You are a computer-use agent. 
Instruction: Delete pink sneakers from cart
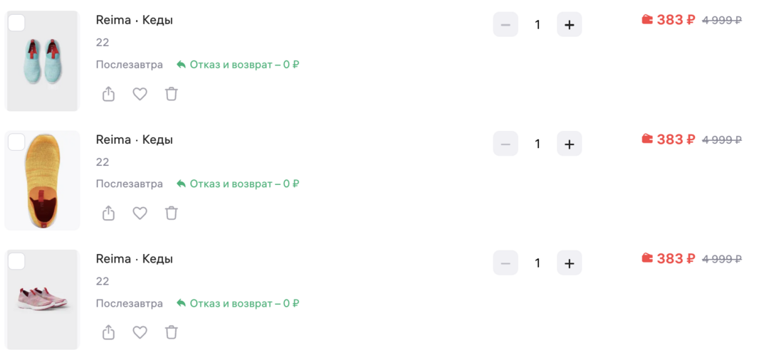171,332
